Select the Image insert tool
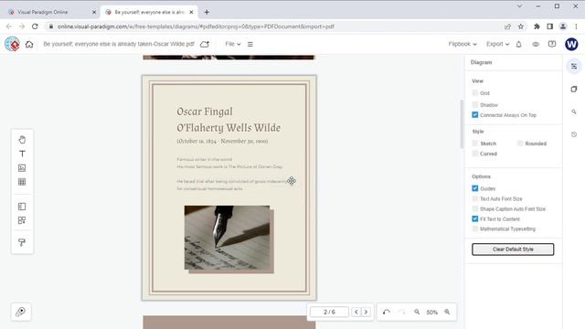 pos(22,168)
